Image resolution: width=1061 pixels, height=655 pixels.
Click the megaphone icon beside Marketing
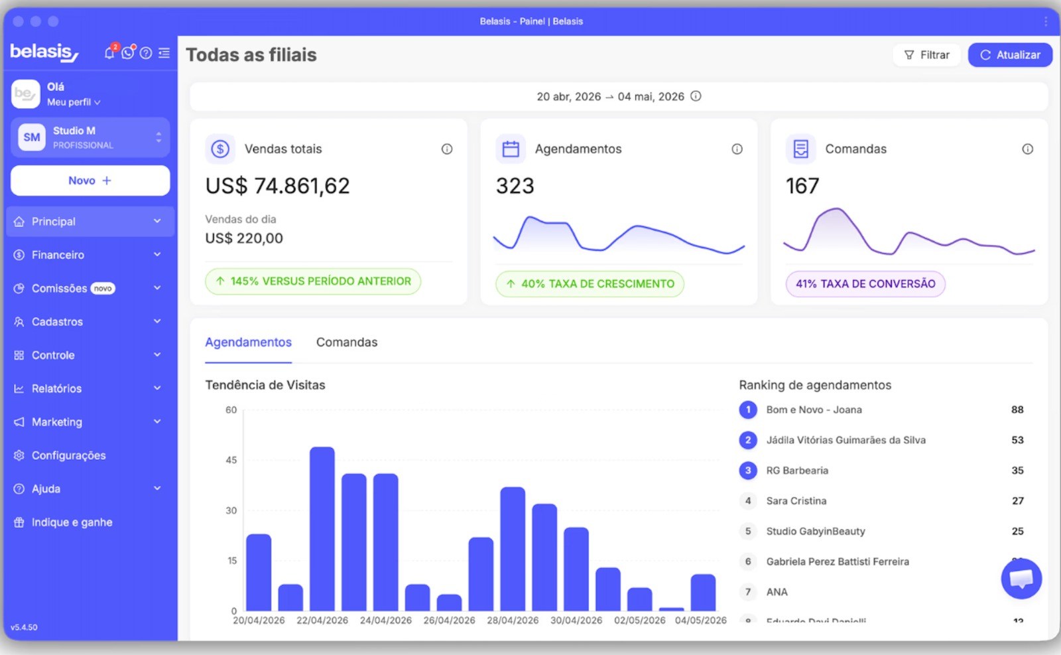(x=19, y=422)
